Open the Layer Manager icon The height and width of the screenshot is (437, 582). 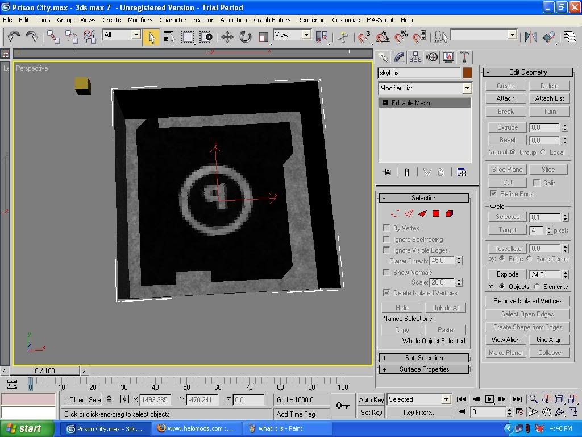(x=570, y=37)
